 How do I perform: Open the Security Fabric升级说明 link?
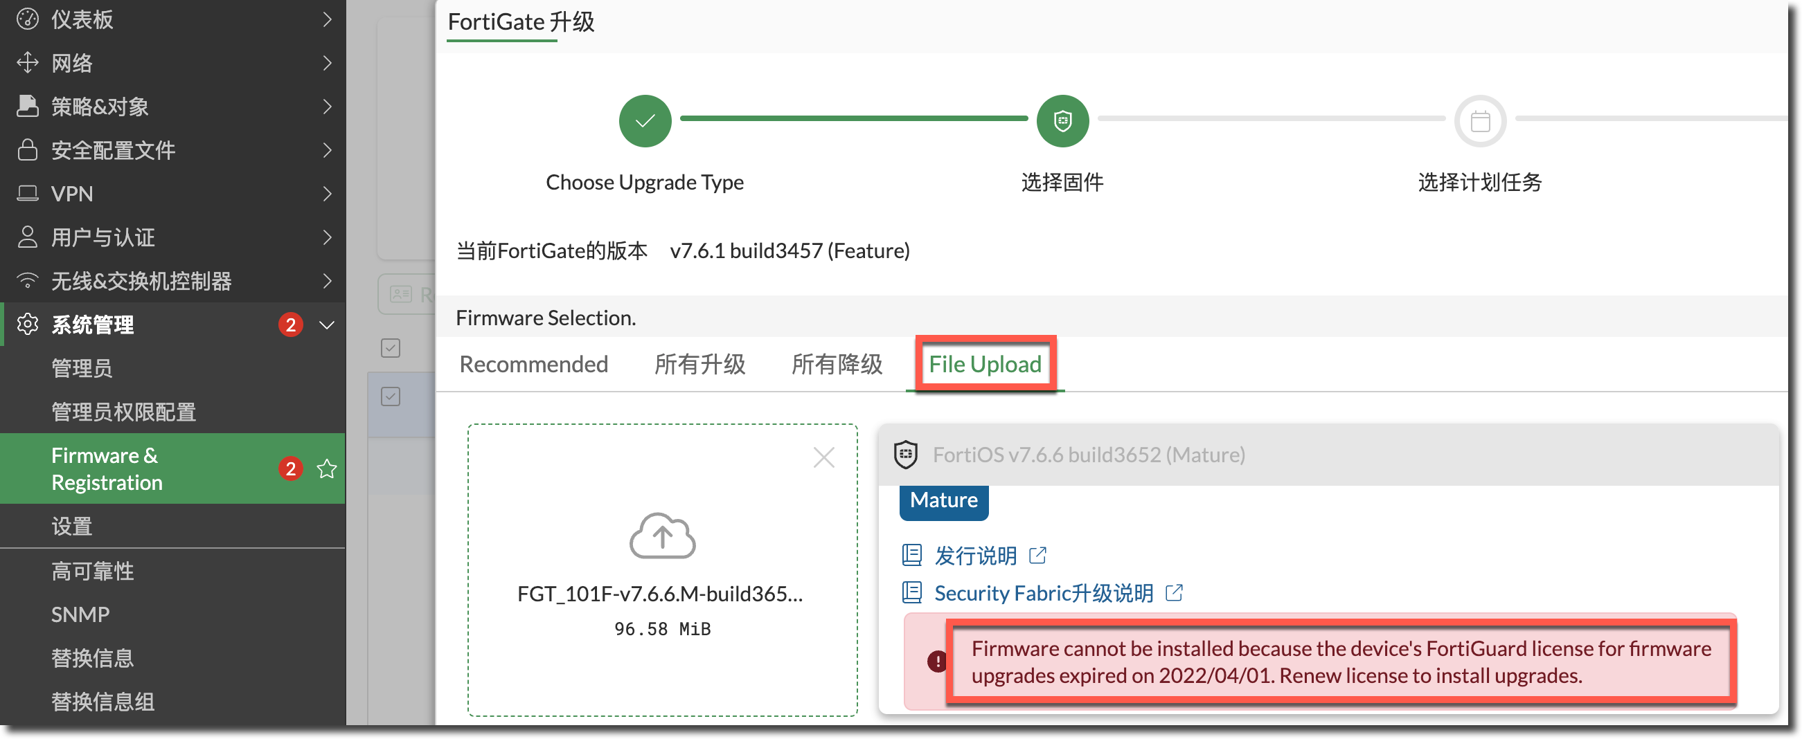(1043, 594)
